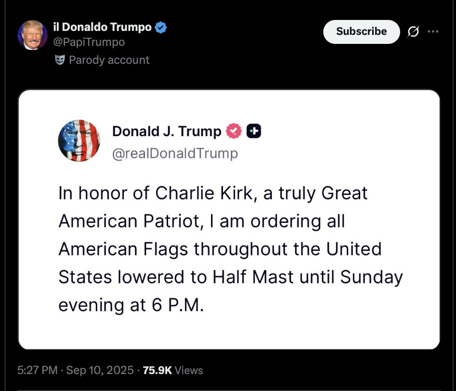Viewport: 456px width, 391px height.
Task: Click the Parody account label
Action: click(x=109, y=60)
